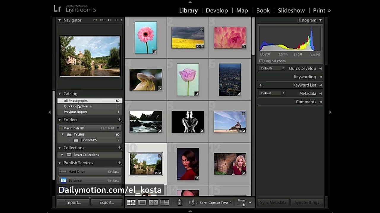Set Navigator zoom to FIT

coord(95,20)
